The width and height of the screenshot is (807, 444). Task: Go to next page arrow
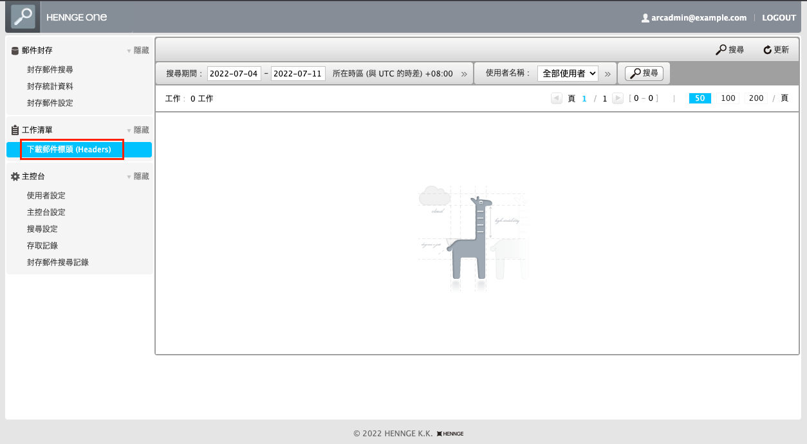click(618, 98)
